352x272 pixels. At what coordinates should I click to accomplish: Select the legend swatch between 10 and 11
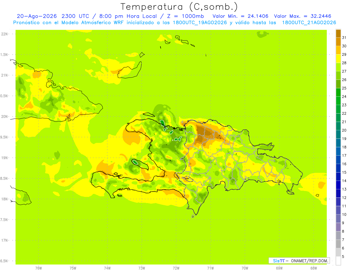pyautogui.click(x=338, y=210)
